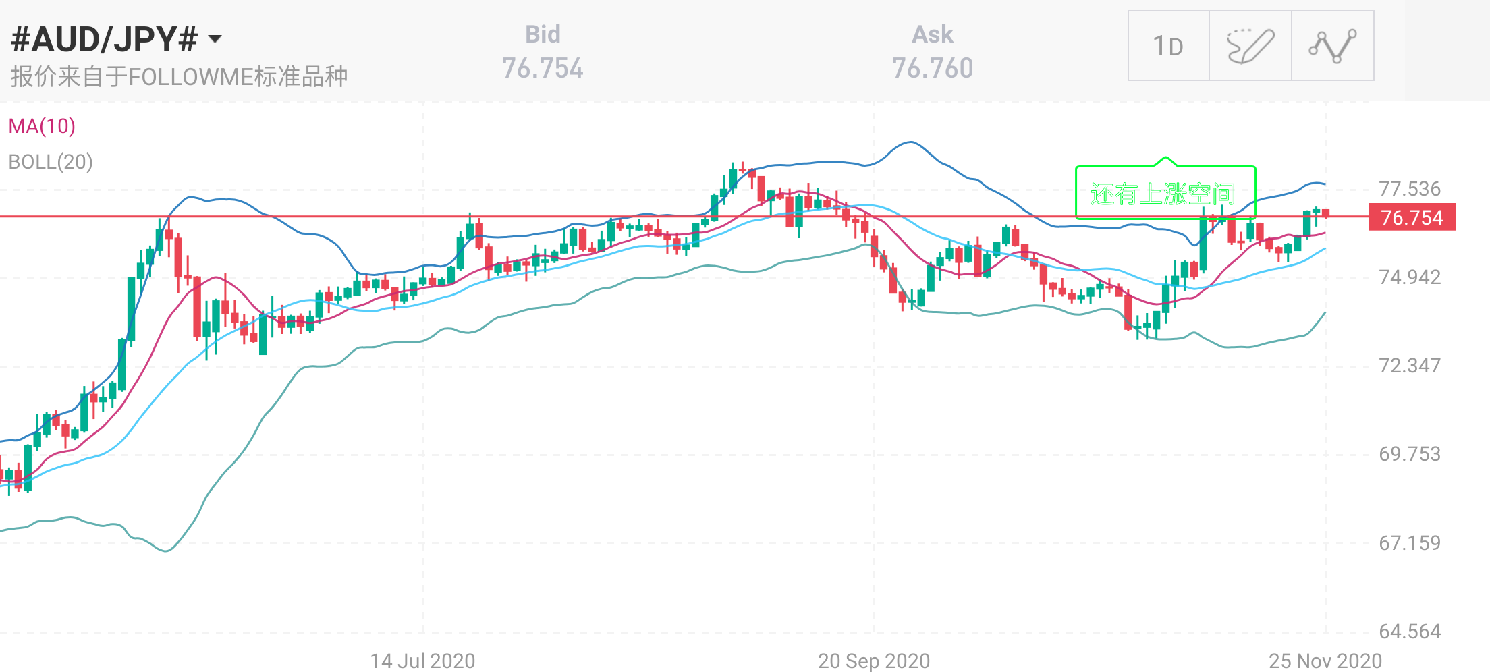The image size is (1490, 672).
Task: Open the chart indicators line icon
Action: point(1332,46)
